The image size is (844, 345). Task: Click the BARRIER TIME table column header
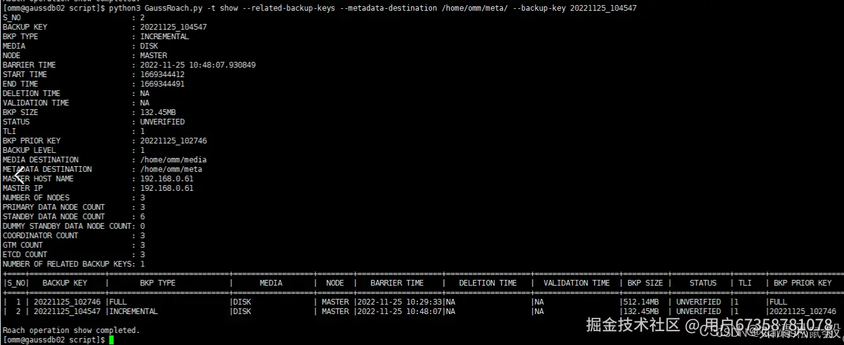(x=397, y=283)
